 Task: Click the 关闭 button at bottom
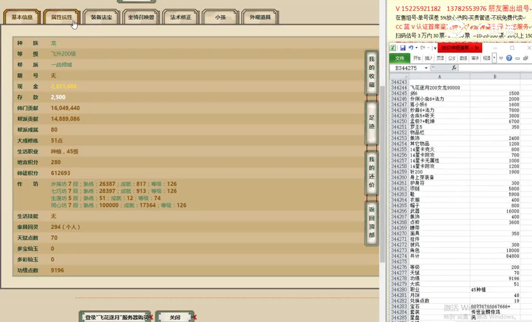pos(175,317)
